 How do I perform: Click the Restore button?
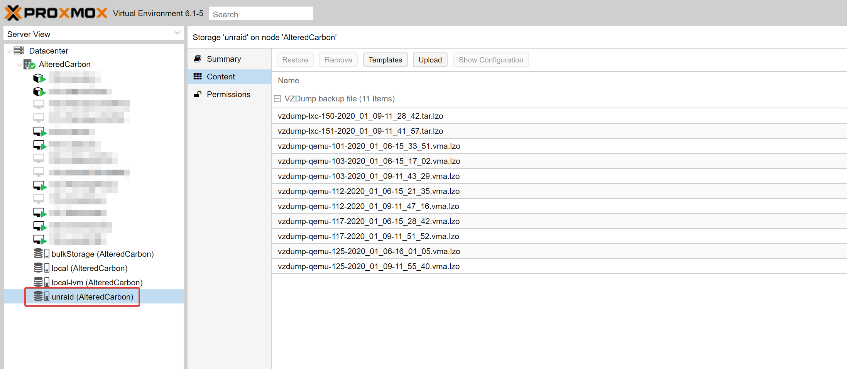click(295, 60)
